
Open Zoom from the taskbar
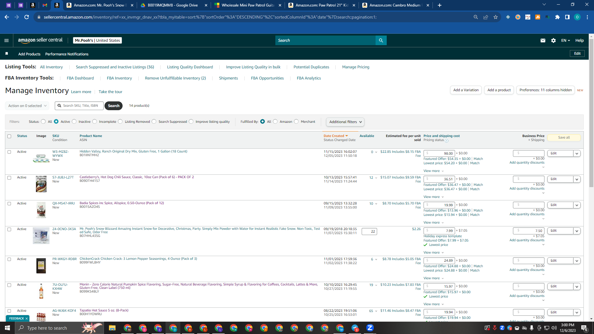(370, 328)
